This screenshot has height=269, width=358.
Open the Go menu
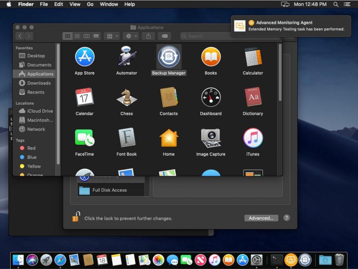[90, 4]
